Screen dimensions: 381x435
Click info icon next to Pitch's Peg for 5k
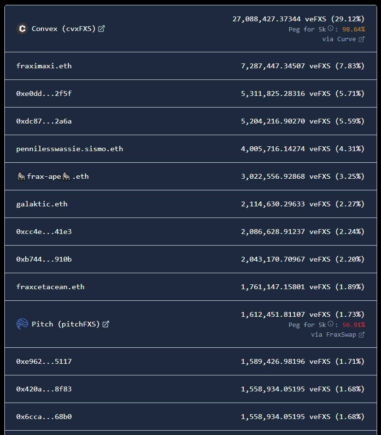[331, 325]
